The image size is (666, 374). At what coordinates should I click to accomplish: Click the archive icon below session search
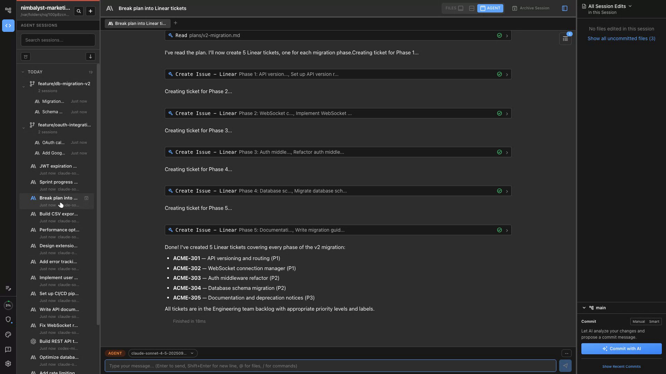pos(26,57)
